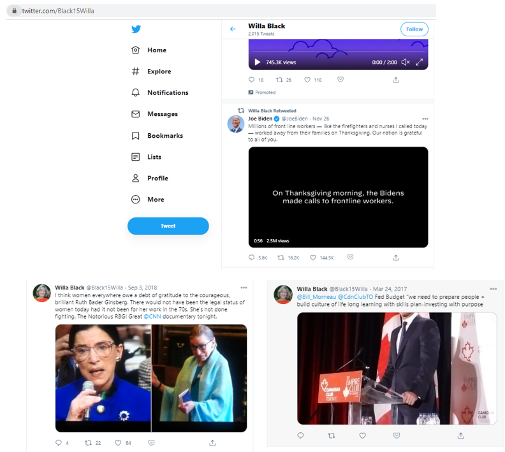Go back using the left arrow
The image size is (505, 452).
point(233,29)
